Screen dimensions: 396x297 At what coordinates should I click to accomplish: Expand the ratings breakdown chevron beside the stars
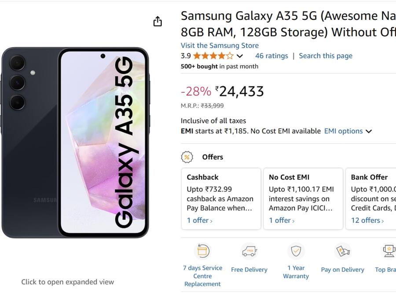pyautogui.click(x=240, y=56)
